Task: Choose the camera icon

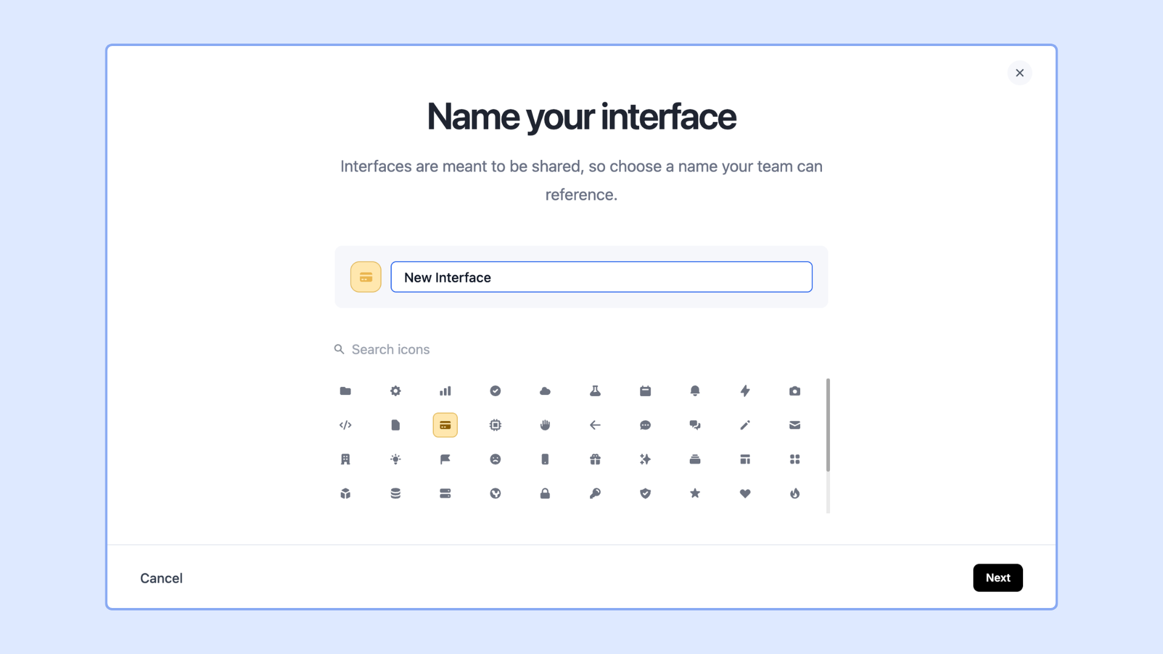Action: [x=795, y=391]
